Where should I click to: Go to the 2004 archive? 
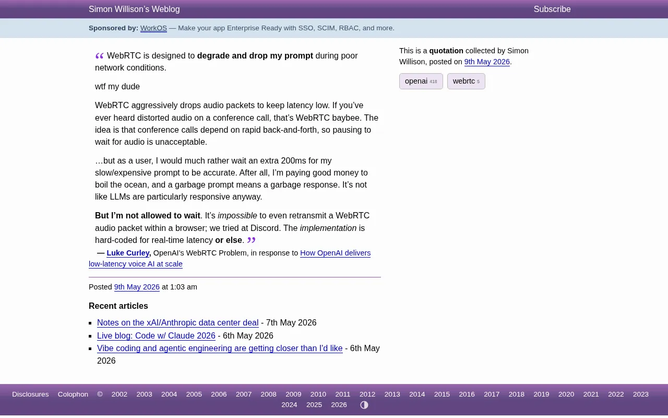[169, 394]
